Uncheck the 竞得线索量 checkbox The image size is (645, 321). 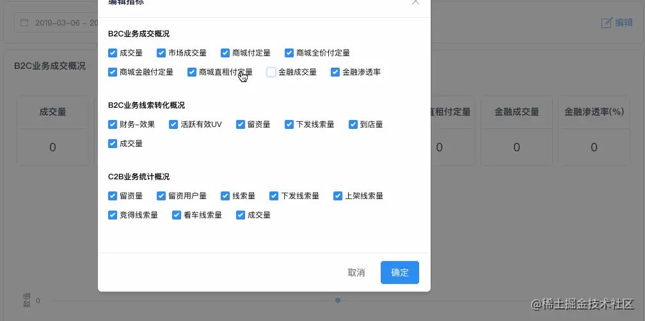point(113,215)
